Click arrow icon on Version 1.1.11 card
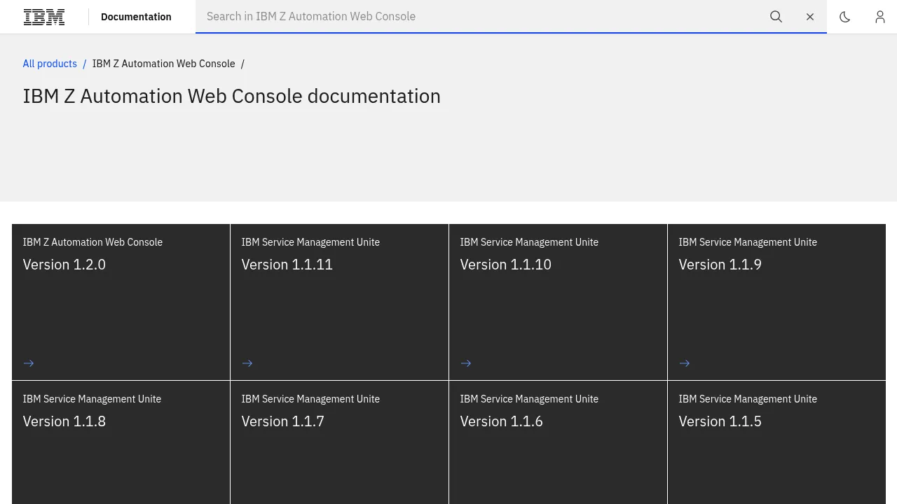897x504 pixels. pos(247,363)
